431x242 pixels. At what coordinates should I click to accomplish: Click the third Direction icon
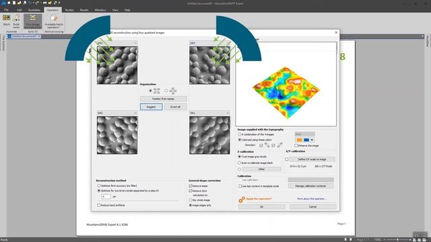(x=273, y=145)
